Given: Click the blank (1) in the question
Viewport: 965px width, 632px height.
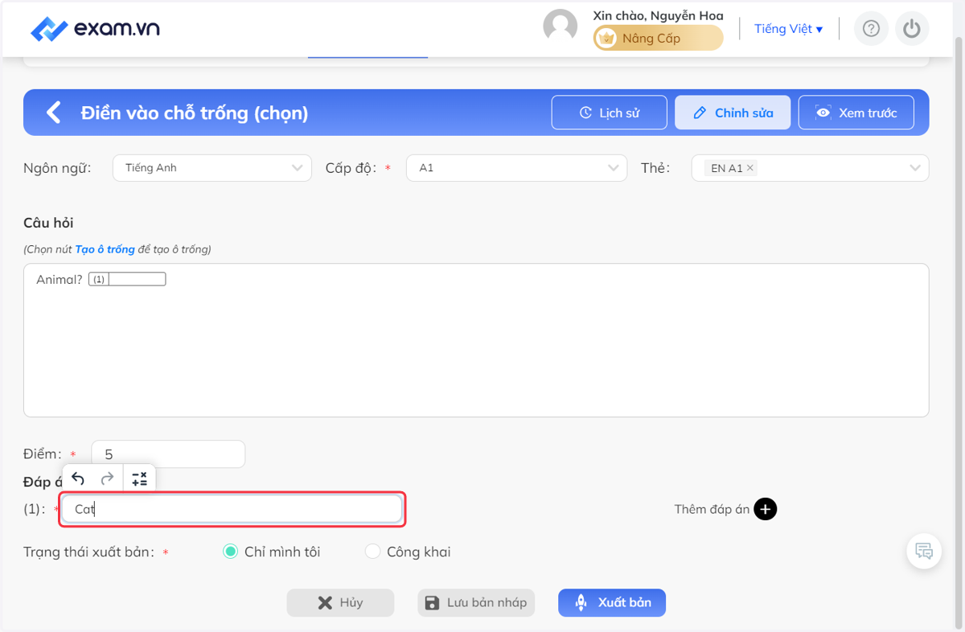Looking at the screenshot, I should coord(127,279).
